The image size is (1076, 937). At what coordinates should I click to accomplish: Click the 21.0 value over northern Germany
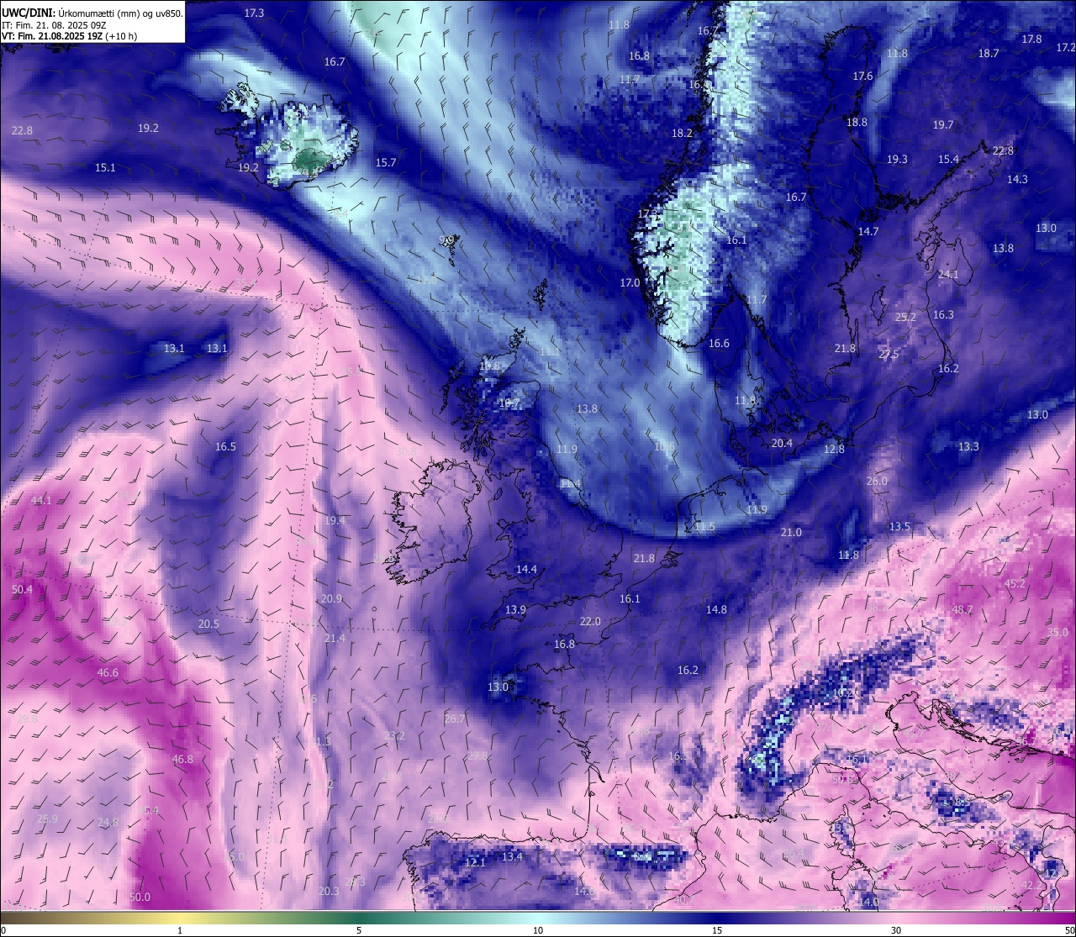(791, 533)
